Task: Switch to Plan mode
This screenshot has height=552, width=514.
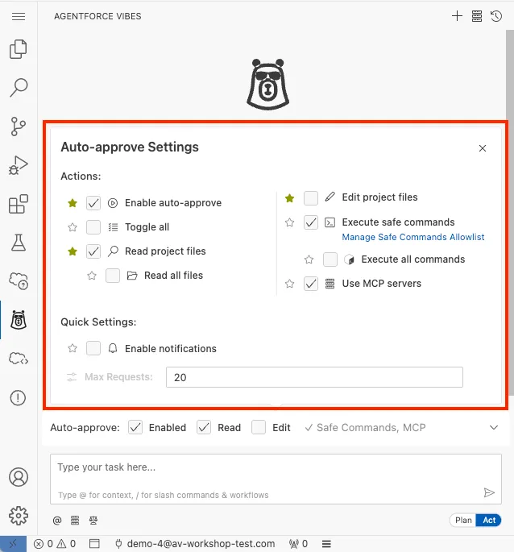Action: [464, 520]
